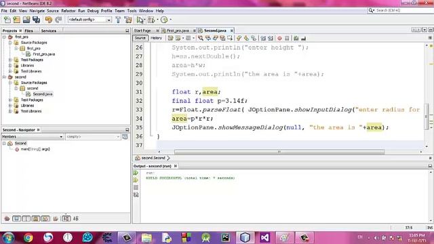This screenshot has width=434, height=244.
Task: Switch to the Start Page tab
Action: pos(142,30)
